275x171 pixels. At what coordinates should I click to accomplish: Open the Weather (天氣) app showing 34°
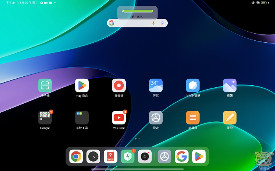tap(156, 85)
